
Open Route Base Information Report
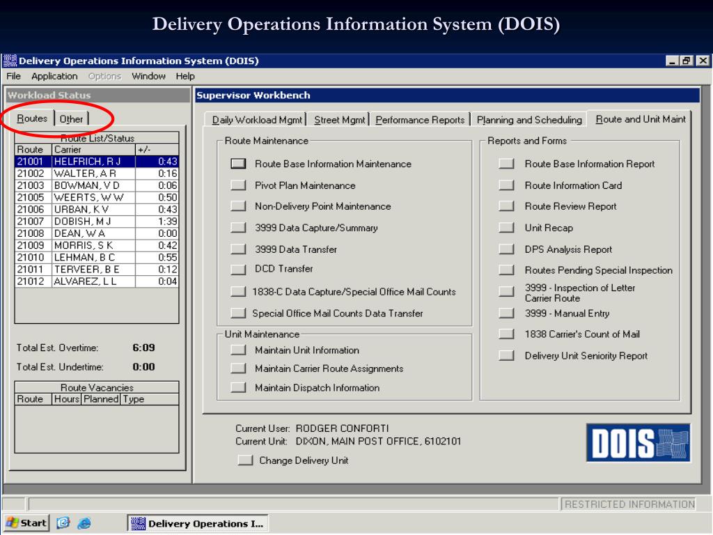pos(507,164)
